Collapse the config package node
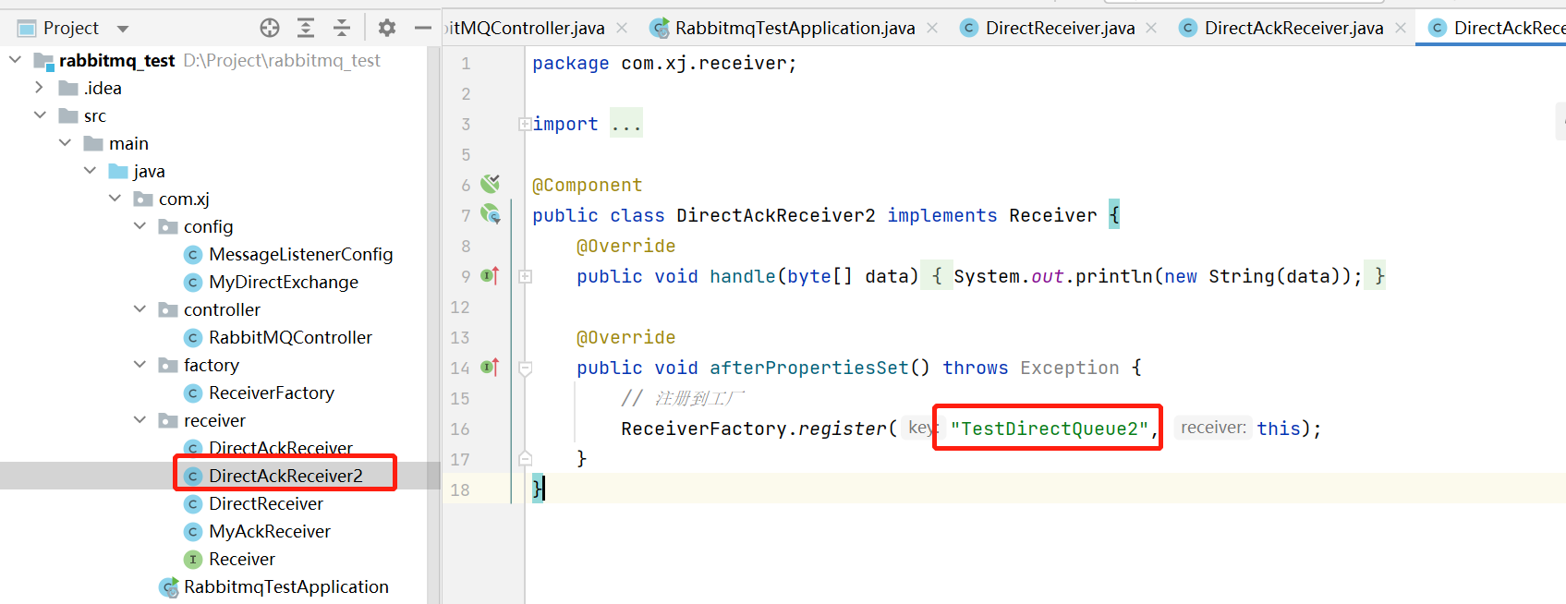The height and width of the screenshot is (604, 1566). (x=140, y=226)
